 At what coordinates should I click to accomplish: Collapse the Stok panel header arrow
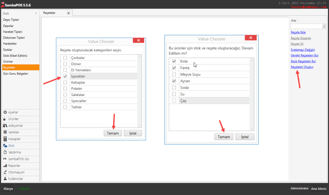point(36,13)
